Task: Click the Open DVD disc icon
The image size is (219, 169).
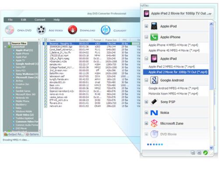Action: (x=10, y=30)
